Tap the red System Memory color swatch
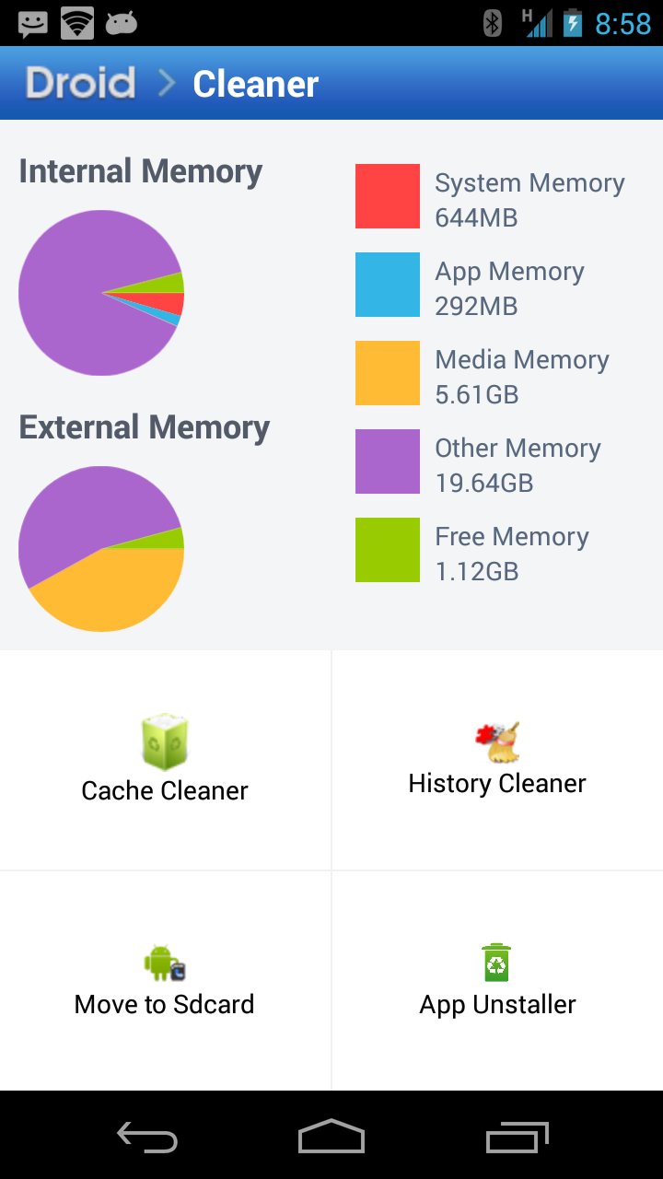 click(x=388, y=196)
